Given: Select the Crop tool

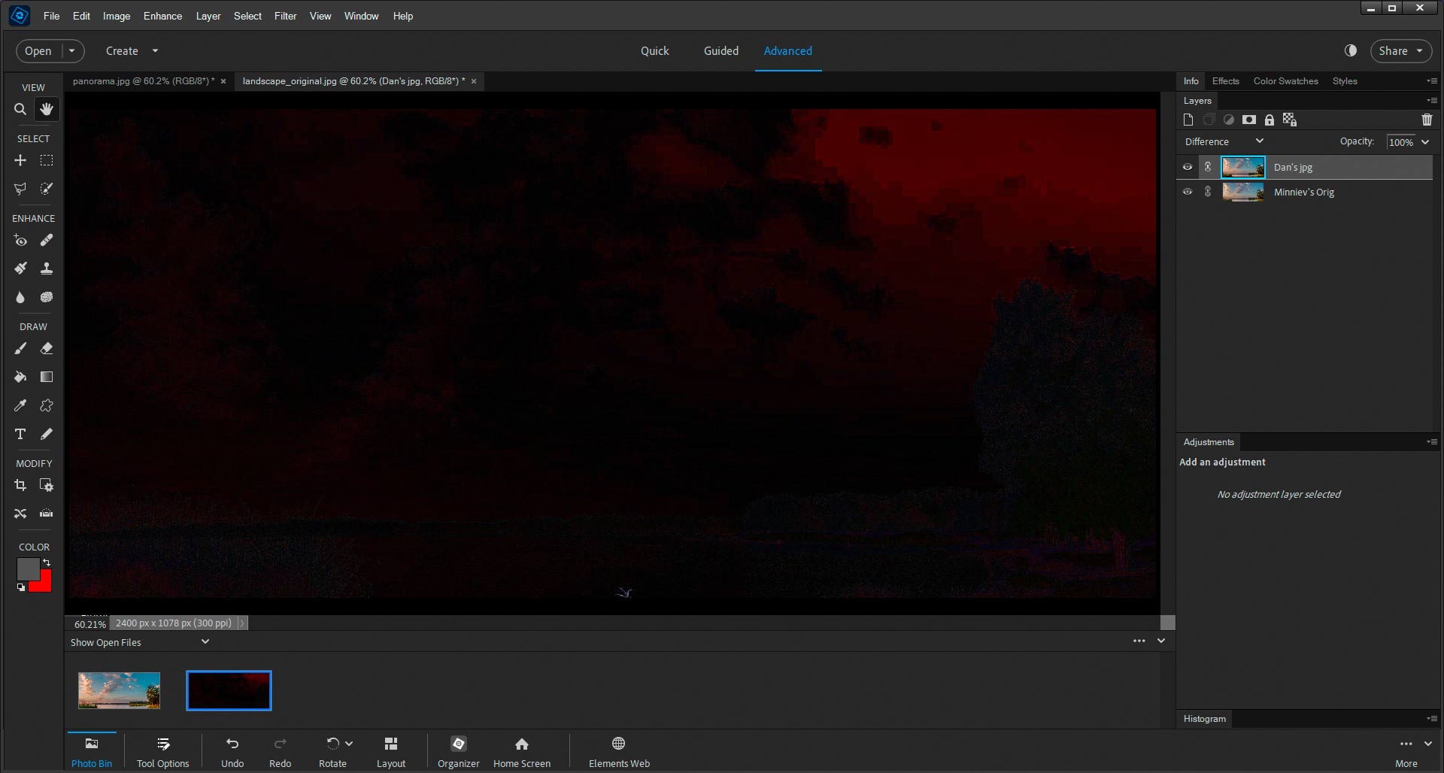Looking at the screenshot, I should (x=20, y=486).
